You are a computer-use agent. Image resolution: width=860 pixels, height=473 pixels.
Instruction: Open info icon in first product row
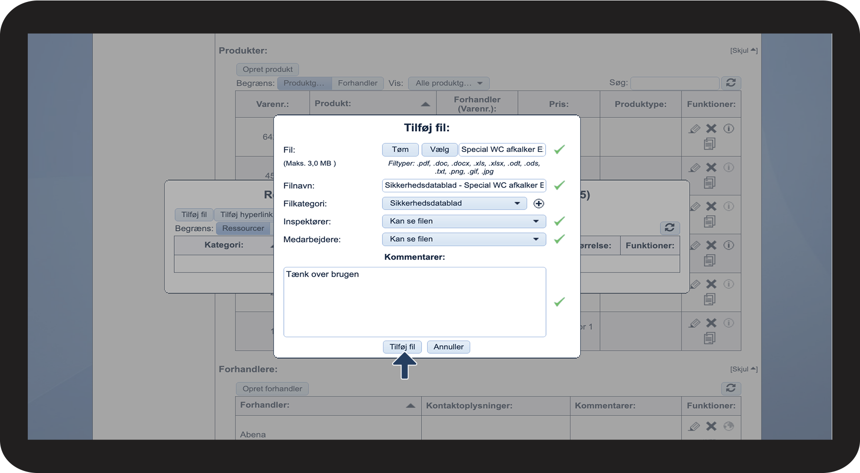click(x=729, y=129)
